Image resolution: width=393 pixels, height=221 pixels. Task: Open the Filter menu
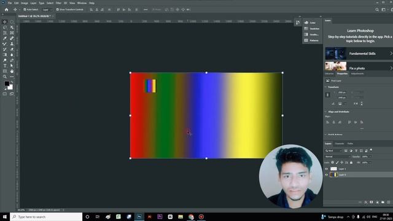coord(58,3)
